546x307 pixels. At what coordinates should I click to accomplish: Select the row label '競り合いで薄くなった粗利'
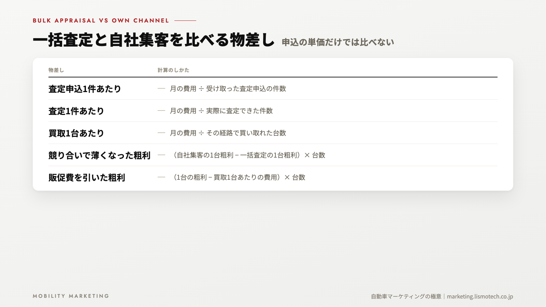(99, 155)
